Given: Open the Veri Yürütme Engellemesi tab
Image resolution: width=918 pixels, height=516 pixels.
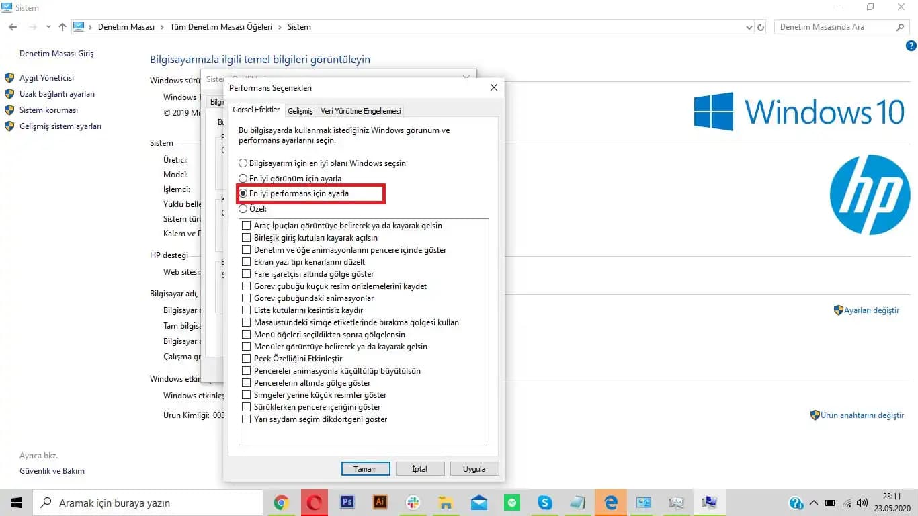Looking at the screenshot, I should 360,111.
